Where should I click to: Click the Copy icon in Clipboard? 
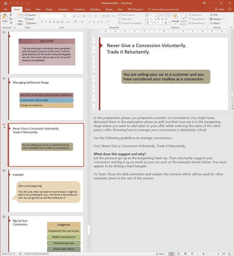(x=11, y=19)
